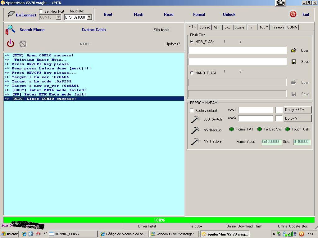The height and width of the screenshot is (238, 318).
Task: Click the Flash button
Action: (139, 14)
